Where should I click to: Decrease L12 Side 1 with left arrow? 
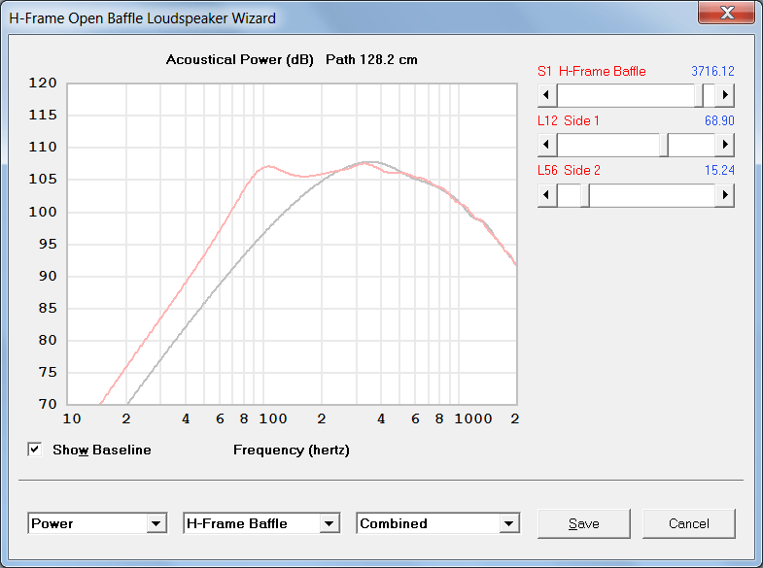click(x=547, y=145)
